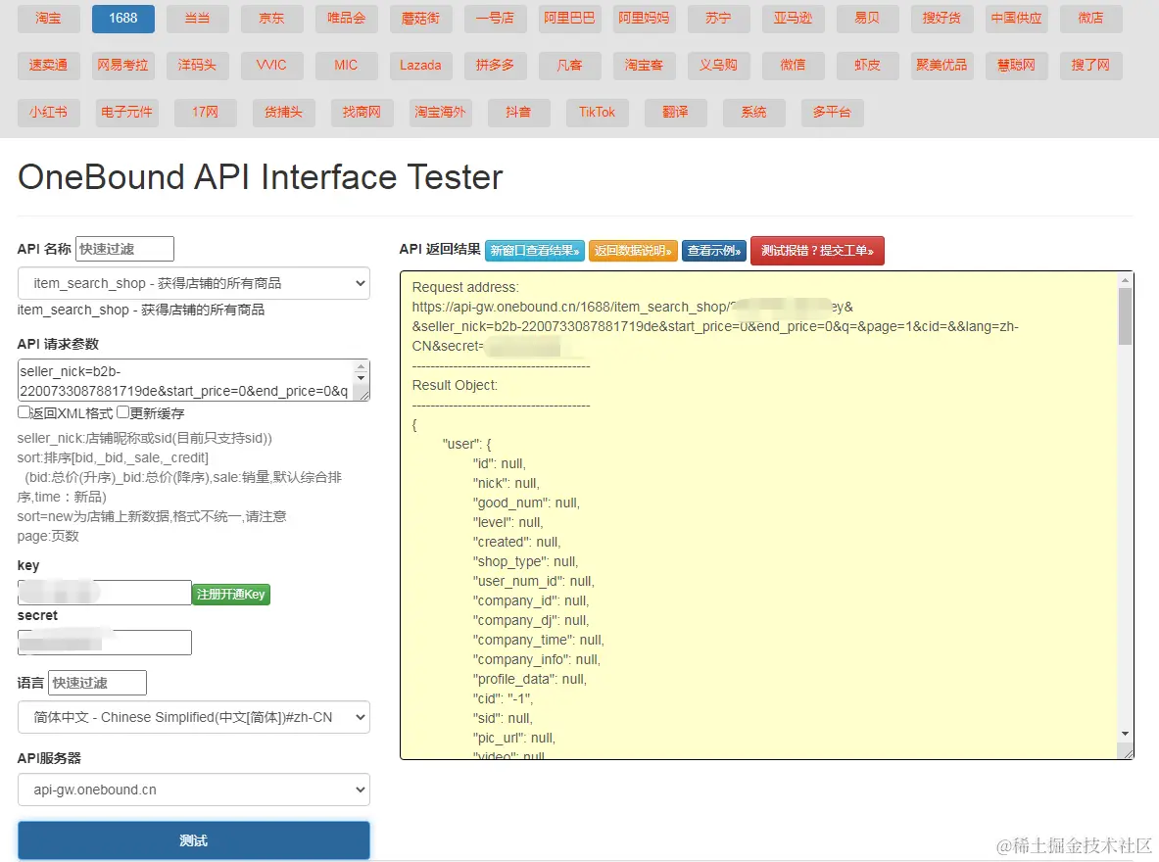This screenshot has width=1159, height=862.
Task: Click the result panel scroll-down arrow
Action: pos(1125,734)
